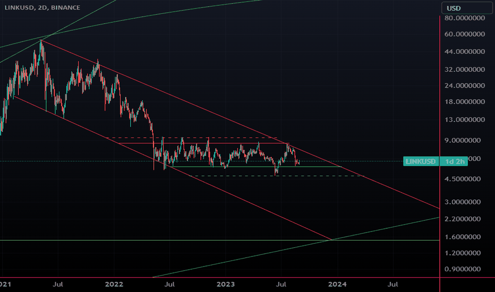Click the 0.9000000 price axis label

pos(463,269)
